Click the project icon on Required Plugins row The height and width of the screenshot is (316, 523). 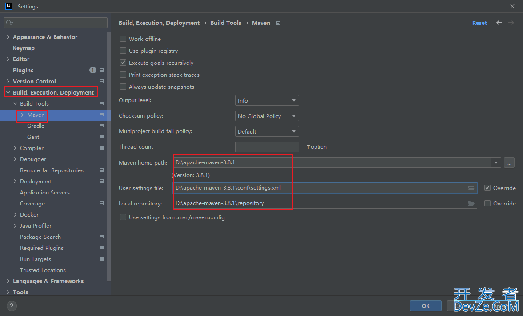[x=101, y=248]
